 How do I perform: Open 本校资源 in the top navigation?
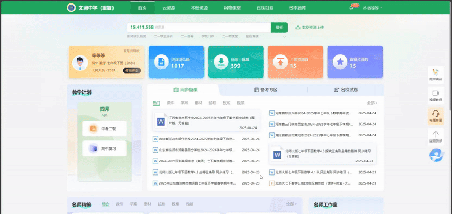(x=199, y=8)
